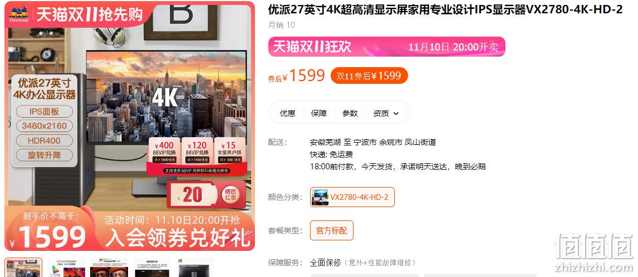638x277 pixels.
Task: Click the 天猫双11狂欢 sale banner
Action: click(386, 47)
